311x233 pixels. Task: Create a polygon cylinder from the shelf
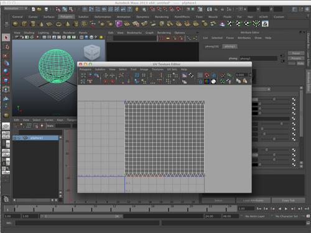tap(33, 24)
